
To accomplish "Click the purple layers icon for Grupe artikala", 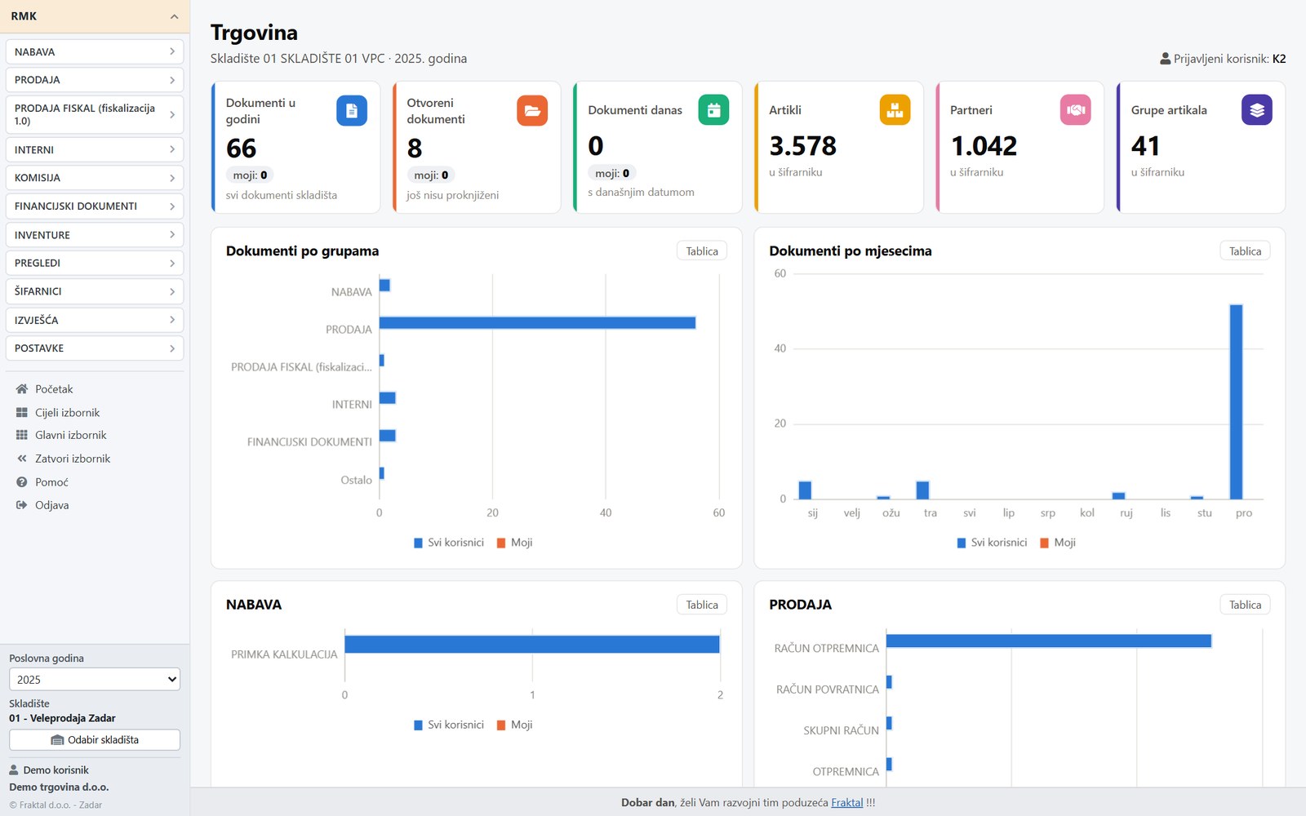I will pos(1257,110).
